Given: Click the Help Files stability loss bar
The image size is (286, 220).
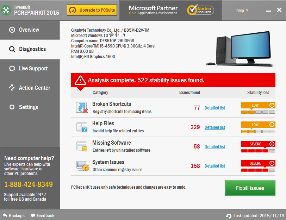Looking at the screenshot, I should tap(258, 131).
